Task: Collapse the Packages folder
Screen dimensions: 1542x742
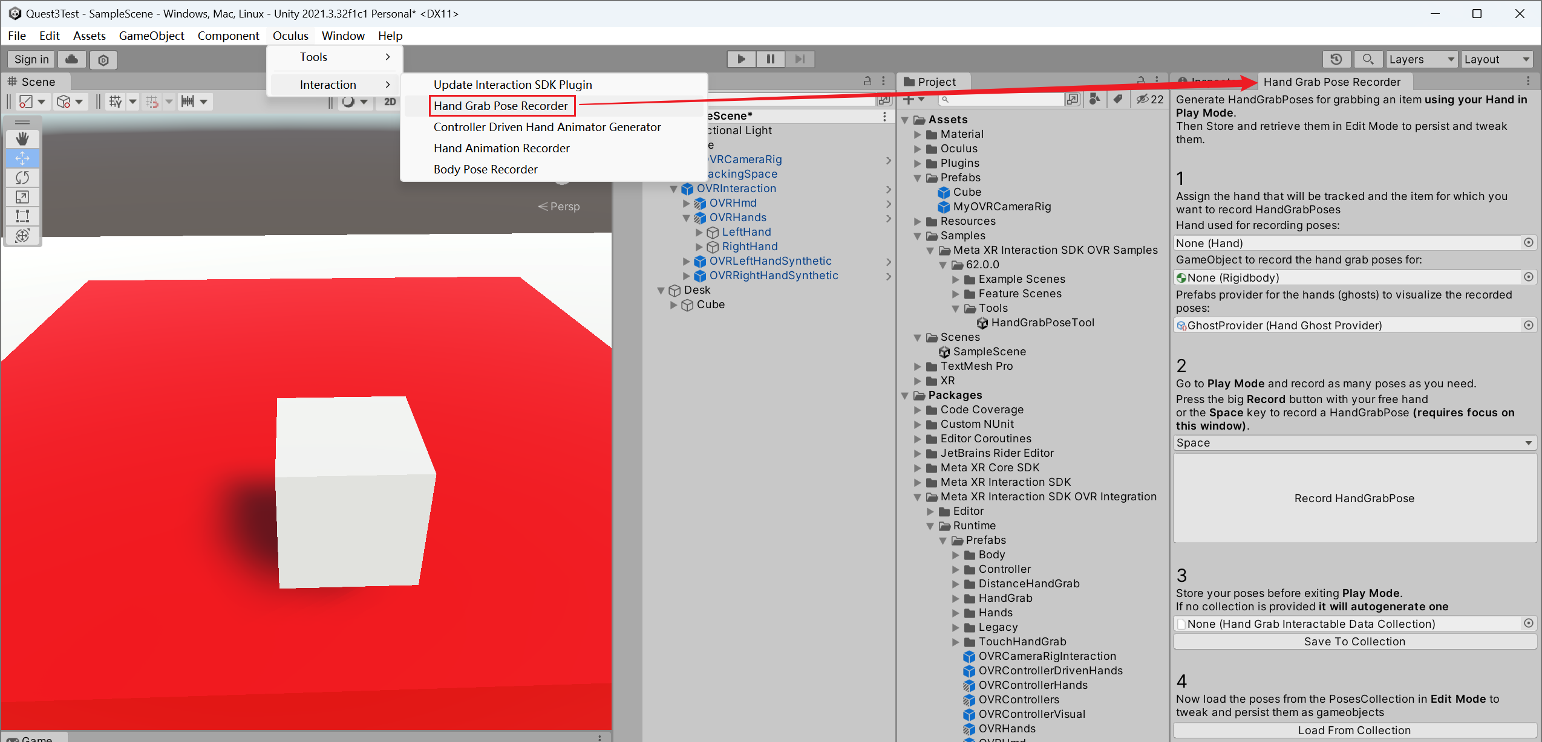Action: pos(905,395)
